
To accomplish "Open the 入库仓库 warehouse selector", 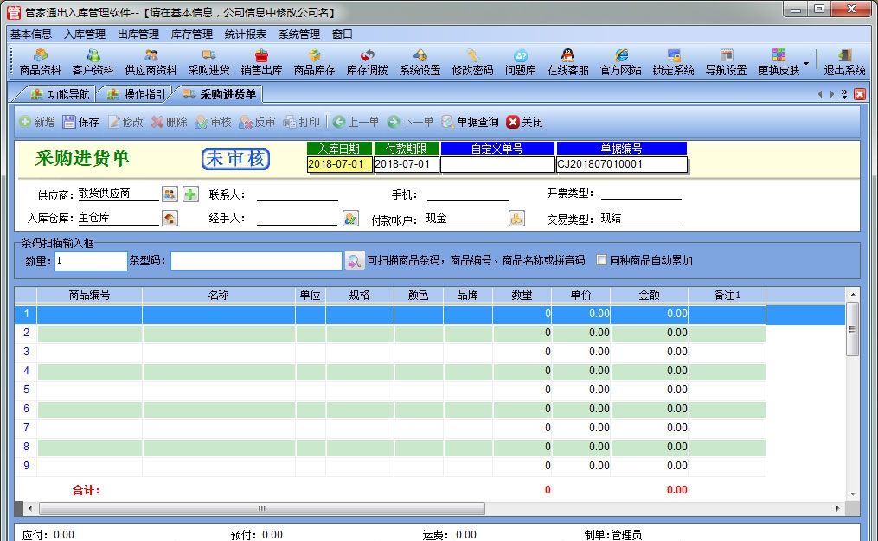I will (170, 219).
